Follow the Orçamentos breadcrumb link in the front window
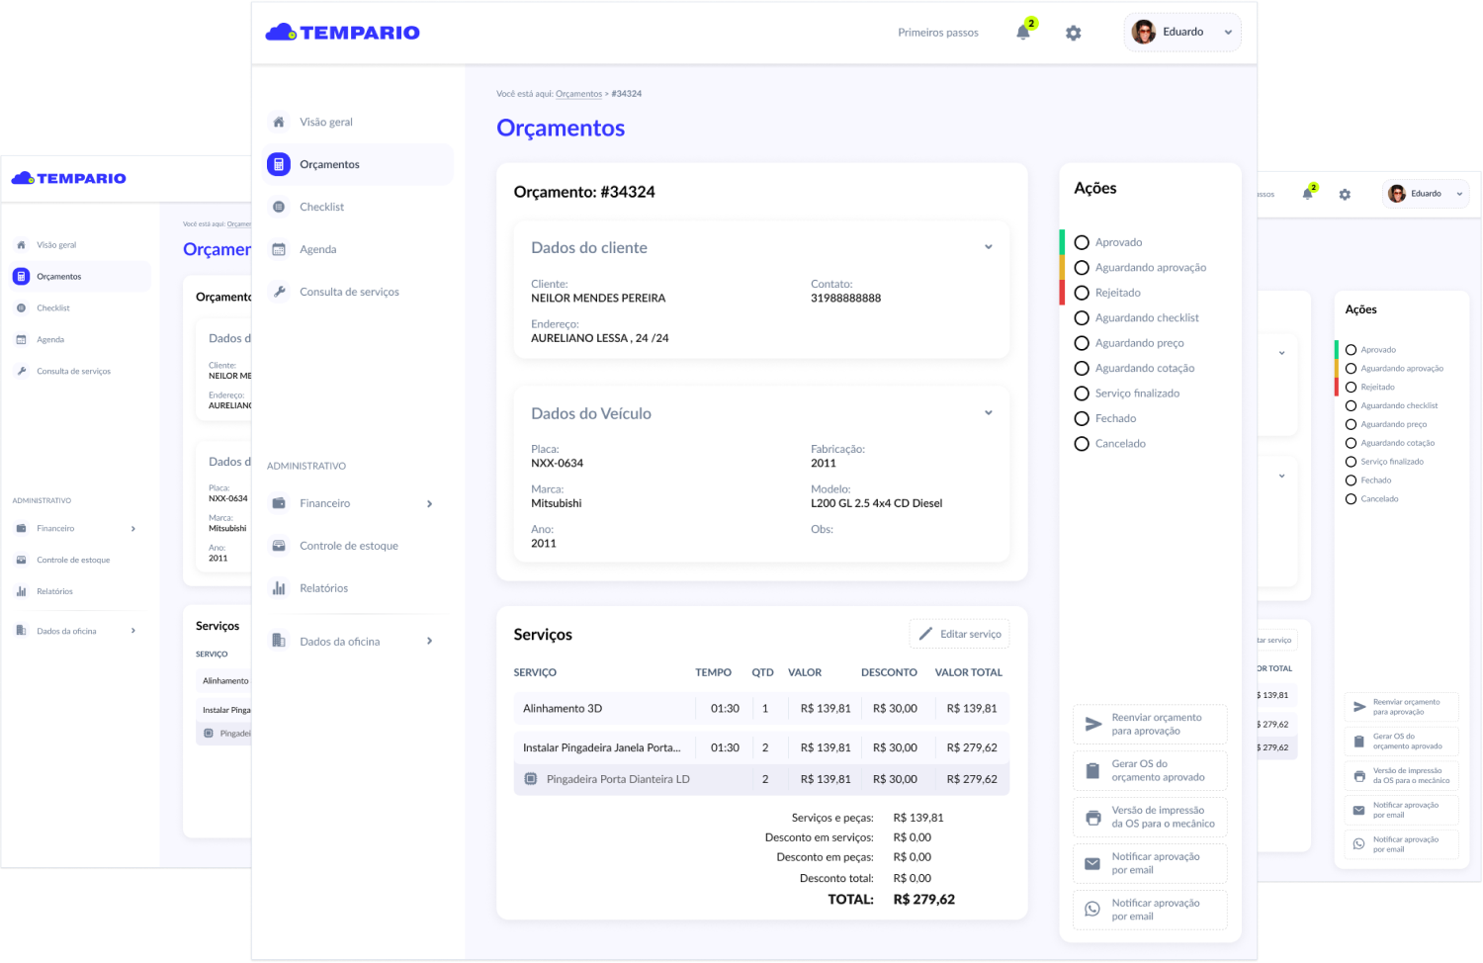Viewport: 1483px width, 963px height. pyautogui.click(x=579, y=94)
